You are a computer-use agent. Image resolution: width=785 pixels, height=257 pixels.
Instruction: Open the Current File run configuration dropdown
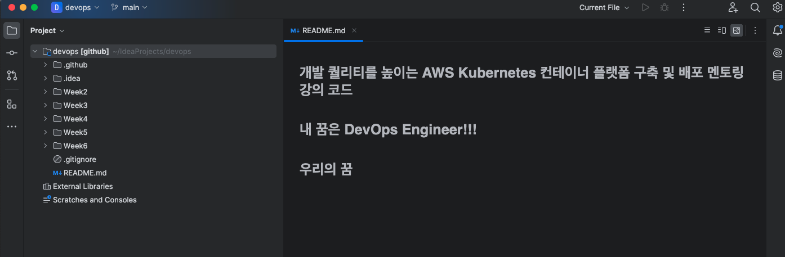pos(604,8)
